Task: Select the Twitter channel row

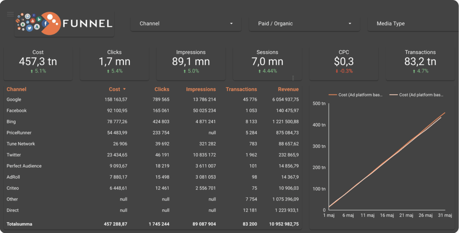Action: (x=153, y=155)
